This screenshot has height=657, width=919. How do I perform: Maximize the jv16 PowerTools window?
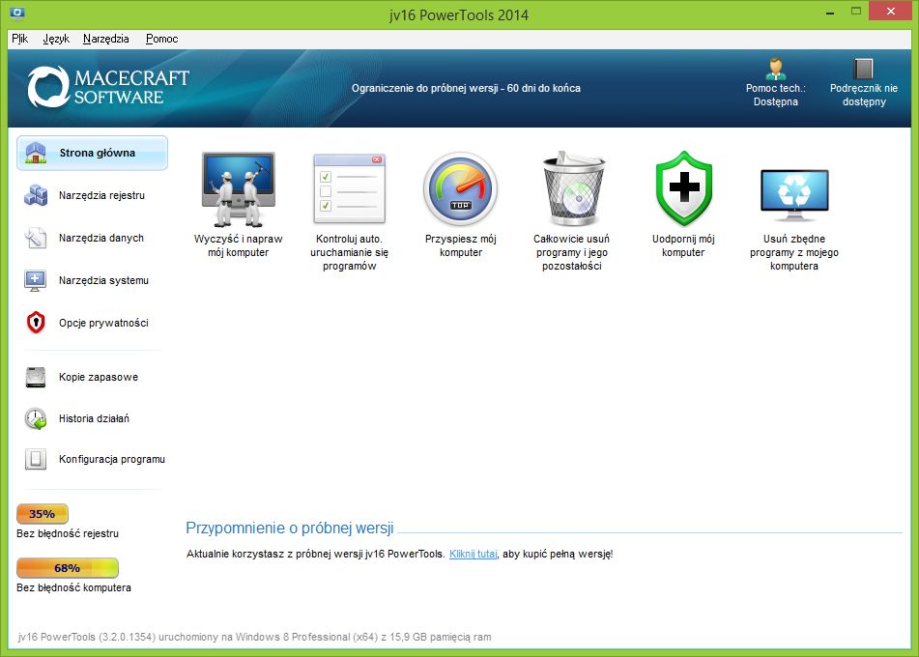click(855, 12)
